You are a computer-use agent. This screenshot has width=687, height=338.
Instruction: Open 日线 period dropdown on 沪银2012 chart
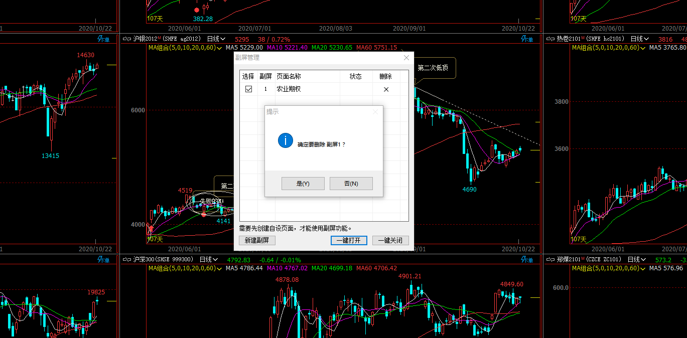(216, 39)
